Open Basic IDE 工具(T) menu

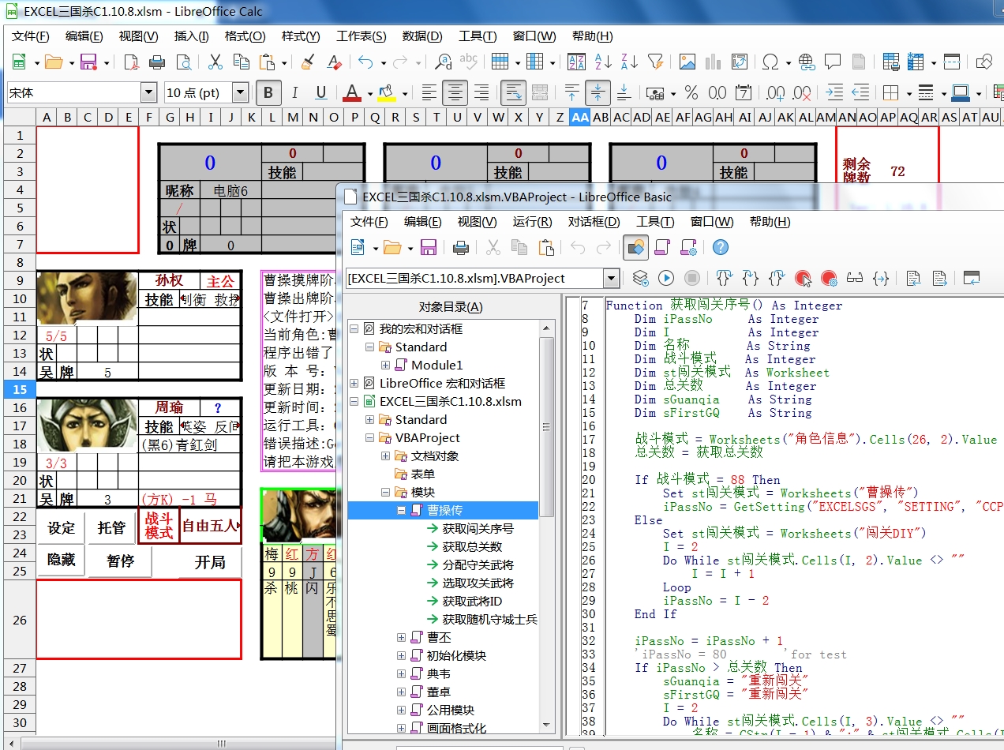click(x=655, y=222)
